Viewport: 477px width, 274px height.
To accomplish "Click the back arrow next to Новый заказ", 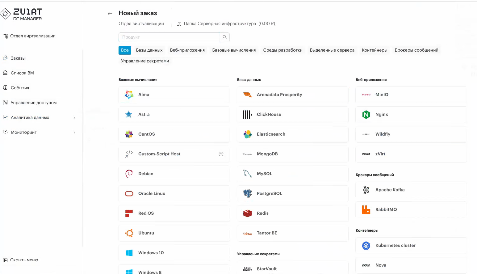I will pyautogui.click(x=110, y=14).
